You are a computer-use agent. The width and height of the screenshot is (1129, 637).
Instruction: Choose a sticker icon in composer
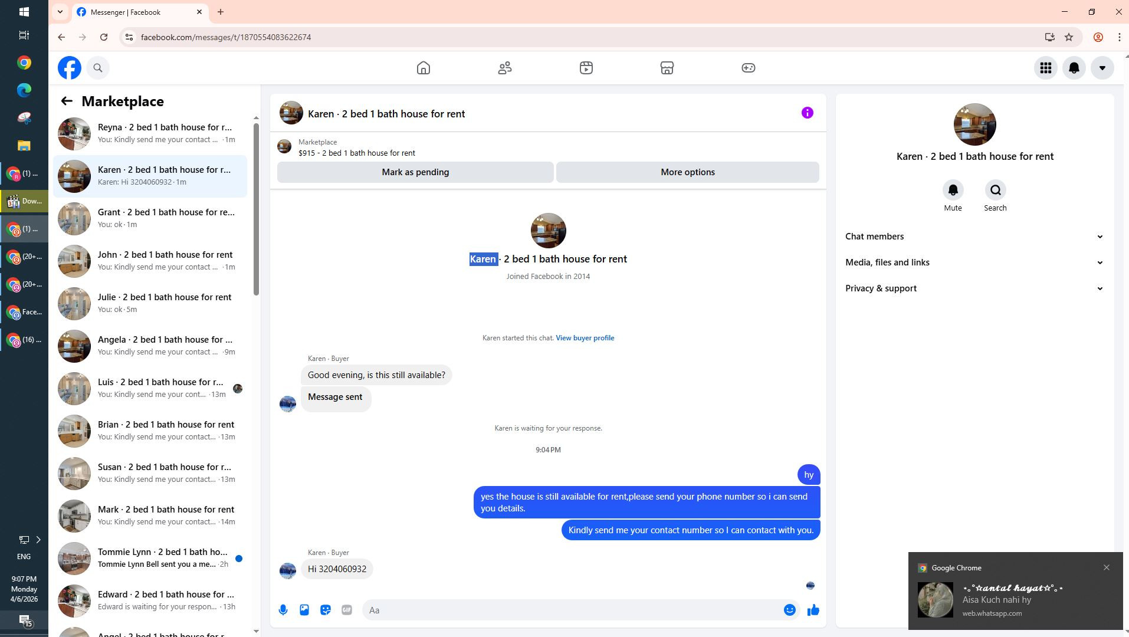(326, 610)
